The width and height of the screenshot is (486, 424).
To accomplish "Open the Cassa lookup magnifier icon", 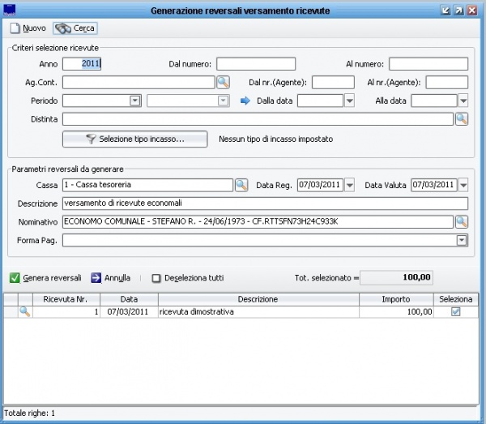I will point(241,186).
